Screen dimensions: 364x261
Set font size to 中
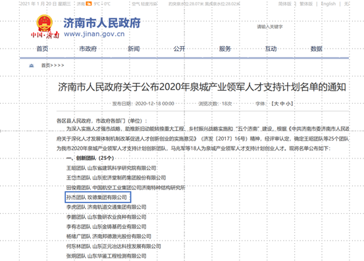click(282, 104)
